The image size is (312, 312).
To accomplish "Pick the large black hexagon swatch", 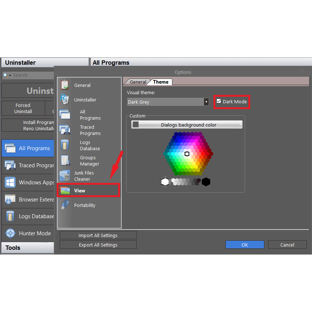I will coord(206,182).
